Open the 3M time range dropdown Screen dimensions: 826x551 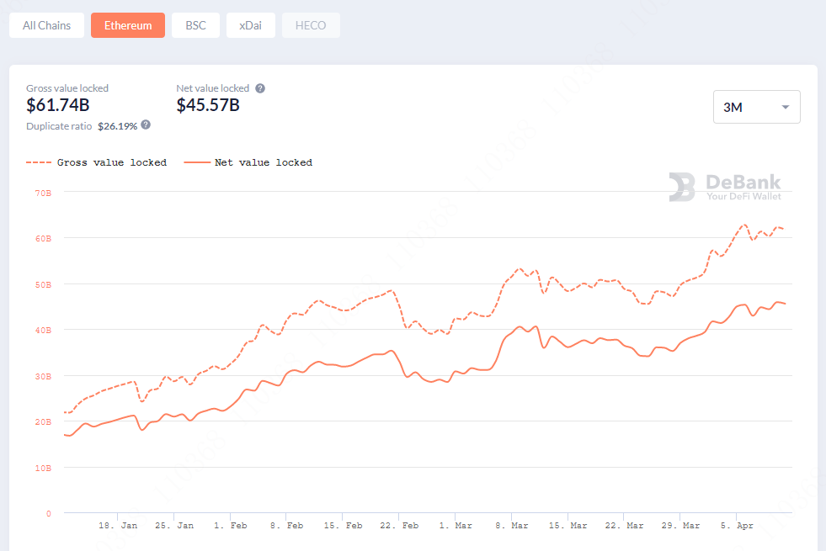tap(756, 107)
